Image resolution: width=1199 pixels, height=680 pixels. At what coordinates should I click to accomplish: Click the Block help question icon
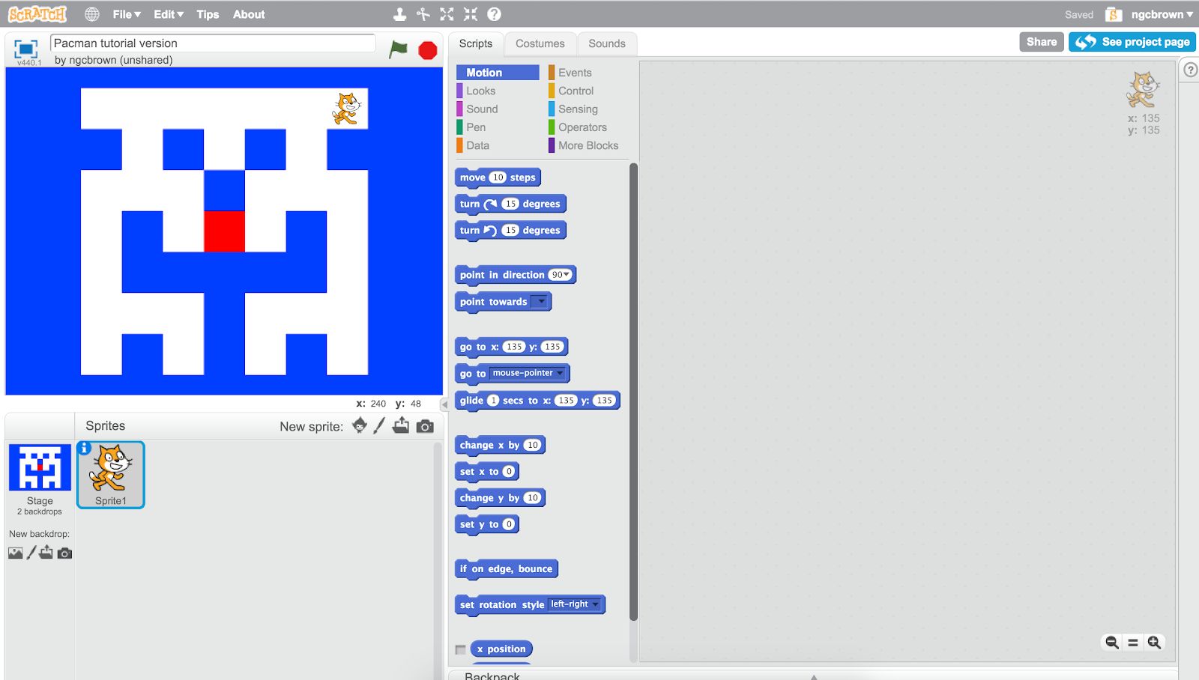[x=494, y=14]
